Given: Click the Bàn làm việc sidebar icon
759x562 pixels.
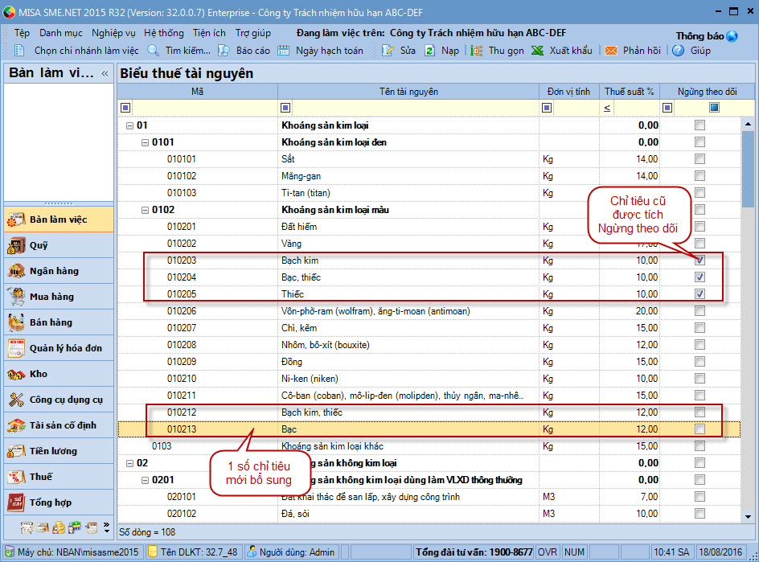Looking at the screenshot, I should point(16,219).
